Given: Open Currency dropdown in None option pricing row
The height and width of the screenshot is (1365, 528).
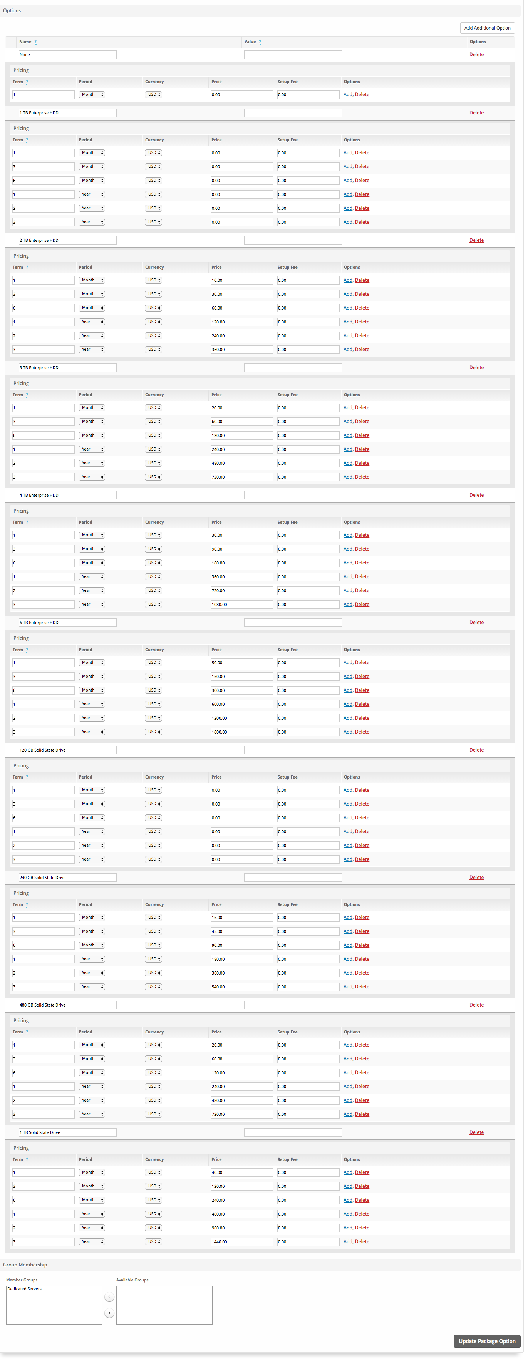Looking at the screenshot, I should (154, 95).
